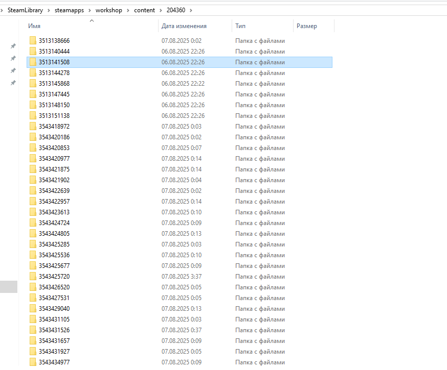Click the first pin icon in the left pane
Screen dimensions: 447x370
pos(13,46)
